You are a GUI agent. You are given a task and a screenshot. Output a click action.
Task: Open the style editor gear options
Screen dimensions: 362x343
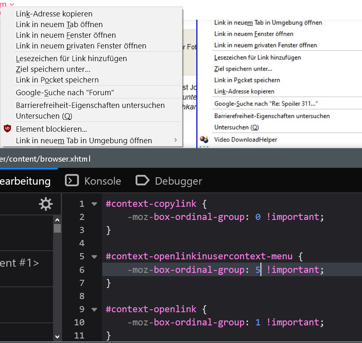[x=46, y=204]
